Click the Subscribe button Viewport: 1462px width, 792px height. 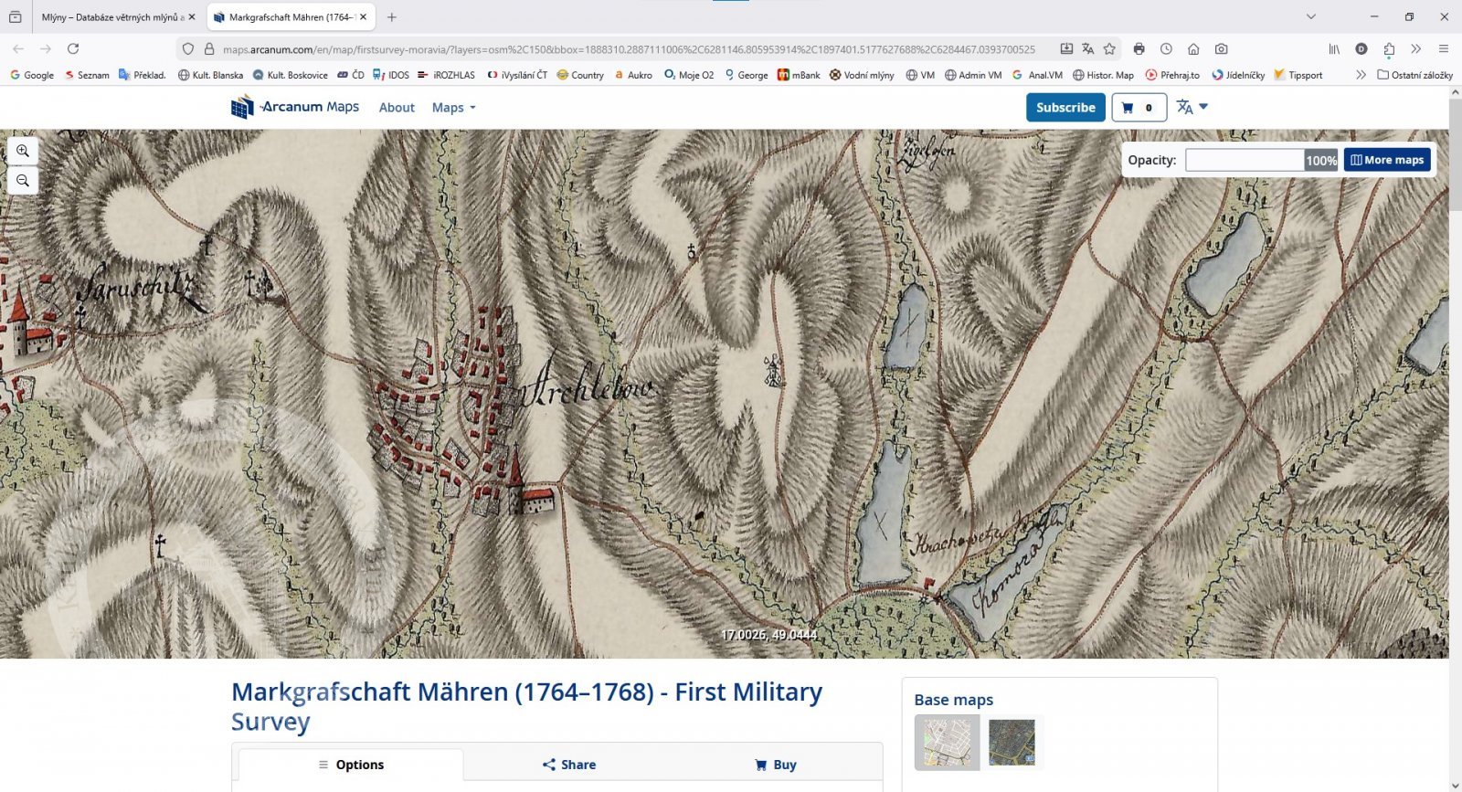point(1065,108)
